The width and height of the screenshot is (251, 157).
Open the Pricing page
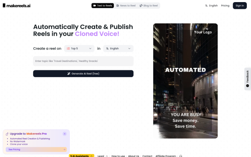tap(225, 5)
